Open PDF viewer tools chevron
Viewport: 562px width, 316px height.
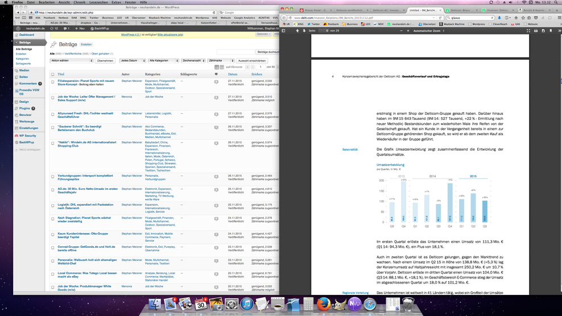pos(559,31)
